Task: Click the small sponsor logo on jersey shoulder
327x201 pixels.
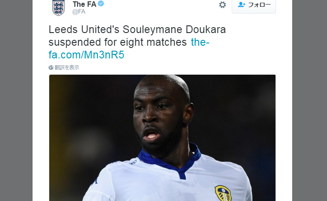Action: click(134, 162)
